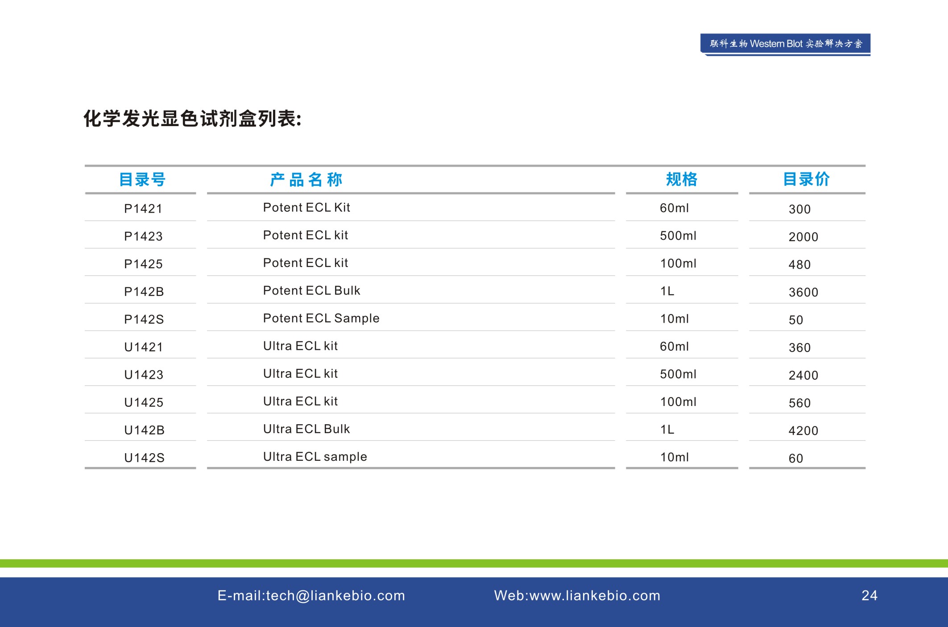
Task: Click product name Ultra ECL sample
Action: click(x=315, y=457)
